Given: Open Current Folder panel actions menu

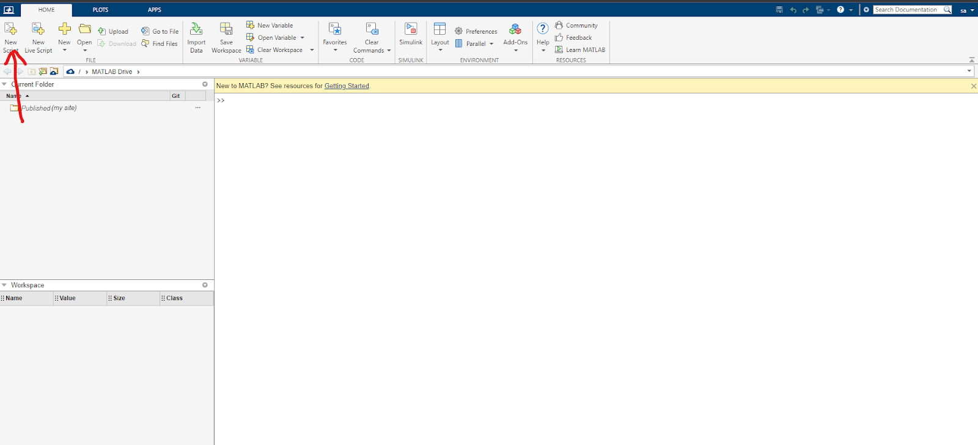Looking at the screenshot, I should [x=205, y=84].
